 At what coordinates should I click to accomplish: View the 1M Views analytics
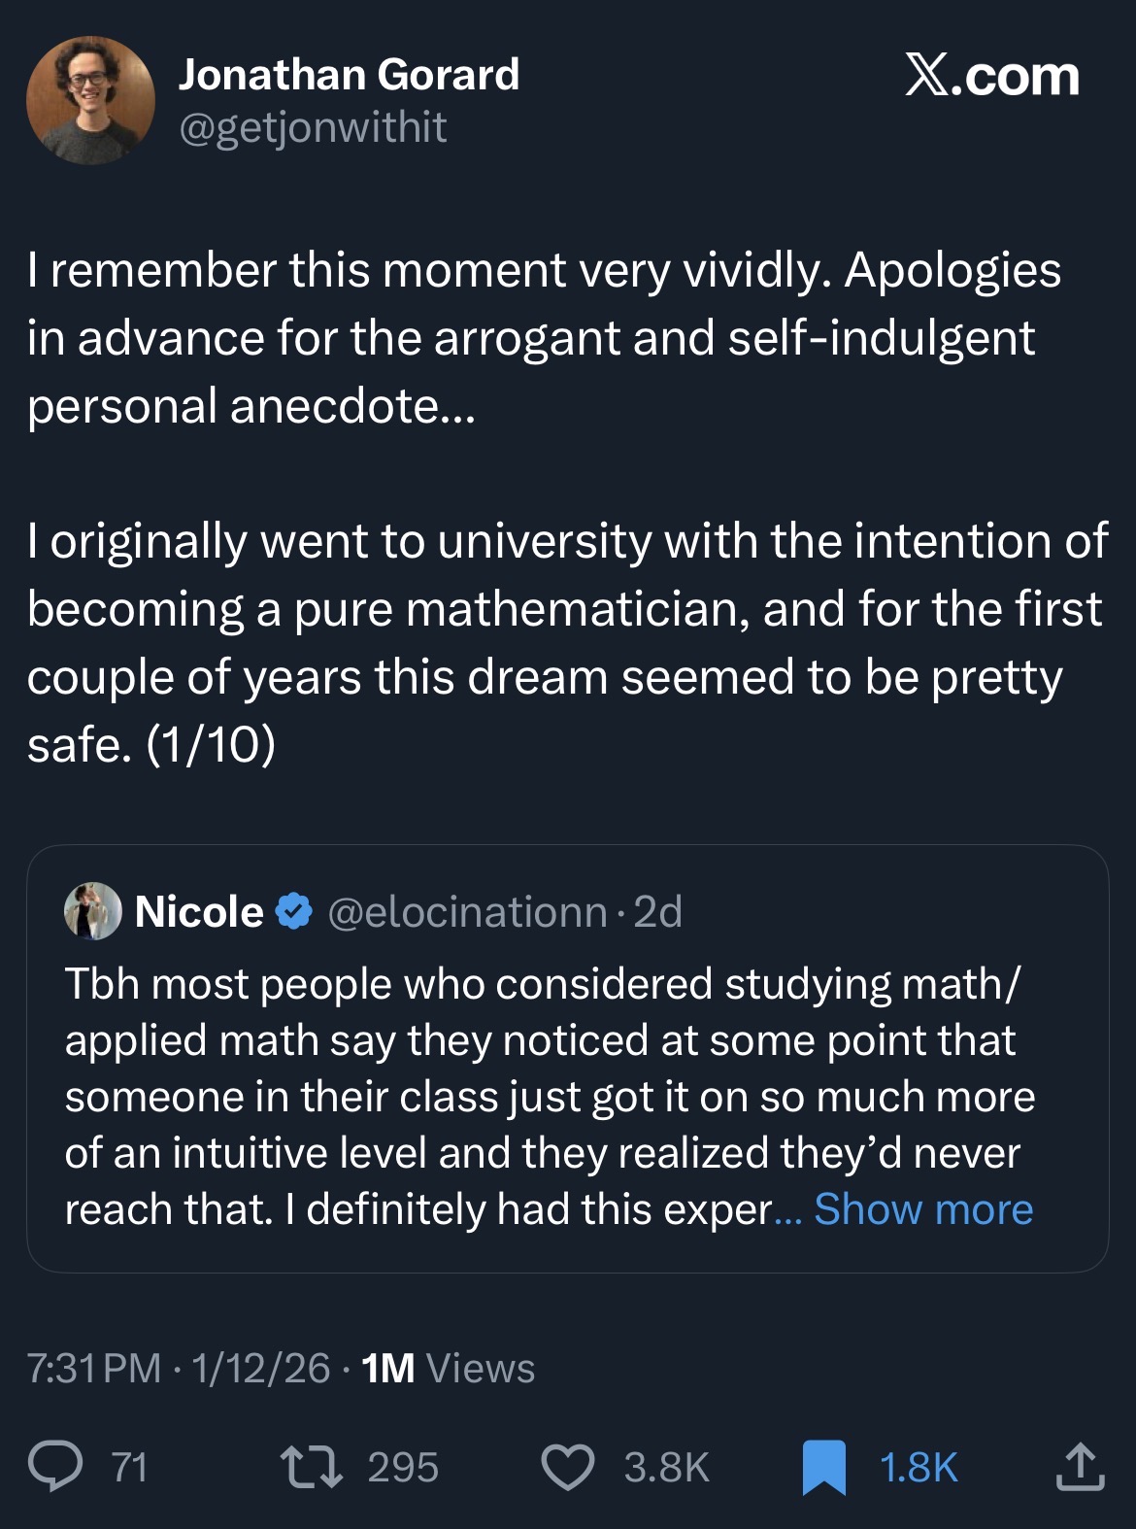point(448,1368)
